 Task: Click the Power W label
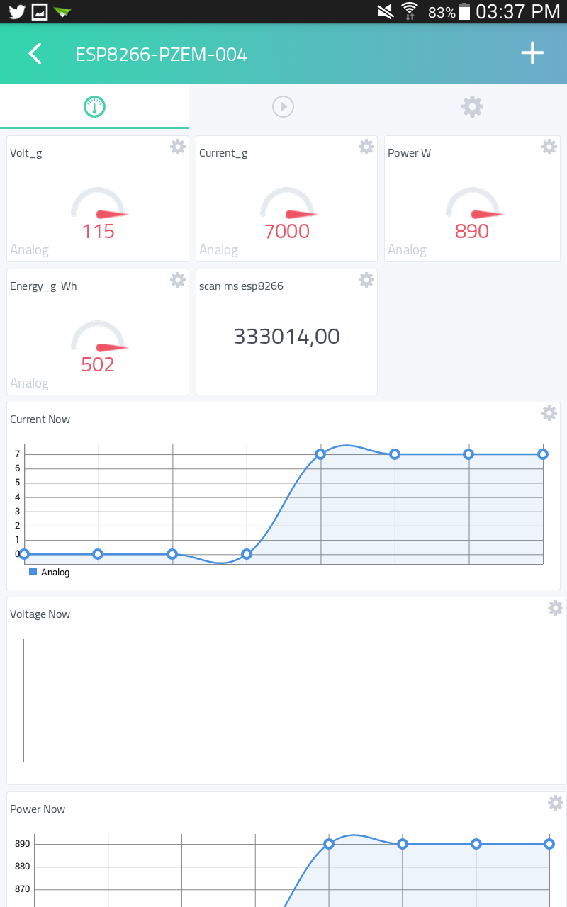[x=409, y=153]
